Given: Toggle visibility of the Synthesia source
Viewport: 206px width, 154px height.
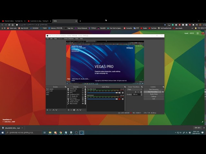Looking at the screenshot, I should 83,94.
